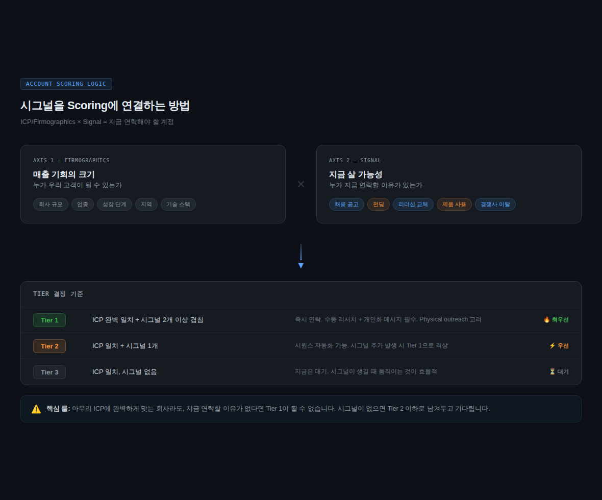The image size is (602, 500).
Task: Click the 업종 tag
Action: tap(83, 205)
